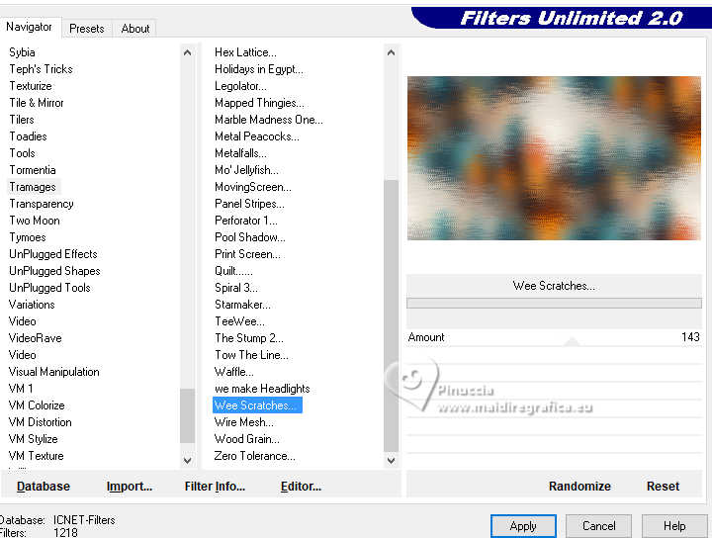Open Filter Info...
Image resolution: width=712 pixels, height=538 pixels.
click(x=215, y=487)
